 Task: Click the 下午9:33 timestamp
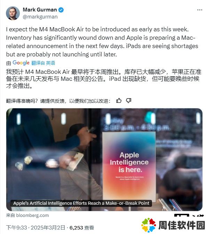(17, 228)
